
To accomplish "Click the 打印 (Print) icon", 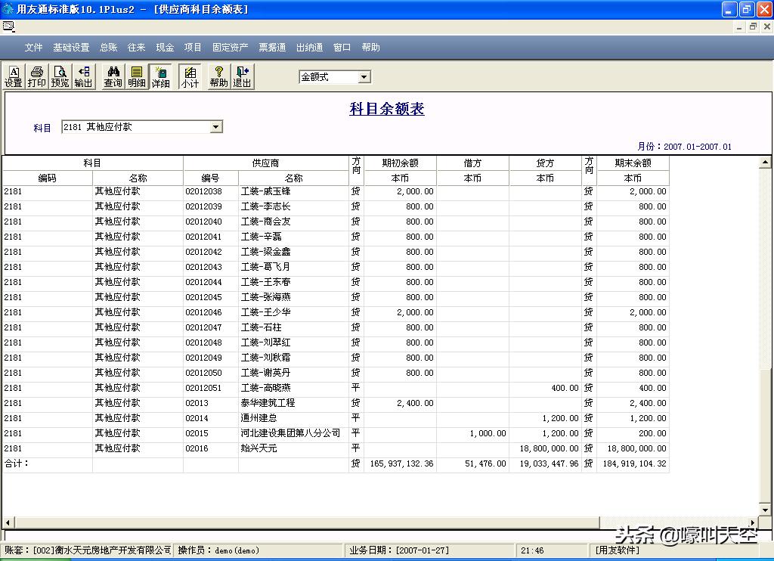I will pyautogui.click(x=36, y=76).
